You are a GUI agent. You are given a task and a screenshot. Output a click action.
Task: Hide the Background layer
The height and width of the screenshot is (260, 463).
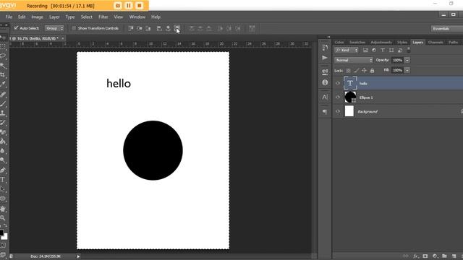pos(338,111)
